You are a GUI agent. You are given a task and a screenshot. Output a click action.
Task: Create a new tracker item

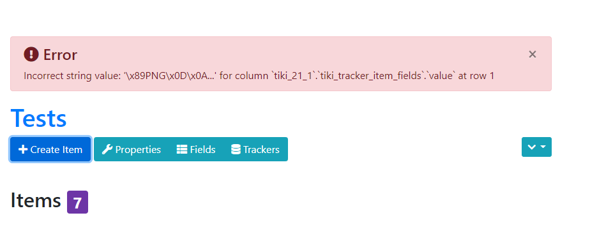[50, 149]
